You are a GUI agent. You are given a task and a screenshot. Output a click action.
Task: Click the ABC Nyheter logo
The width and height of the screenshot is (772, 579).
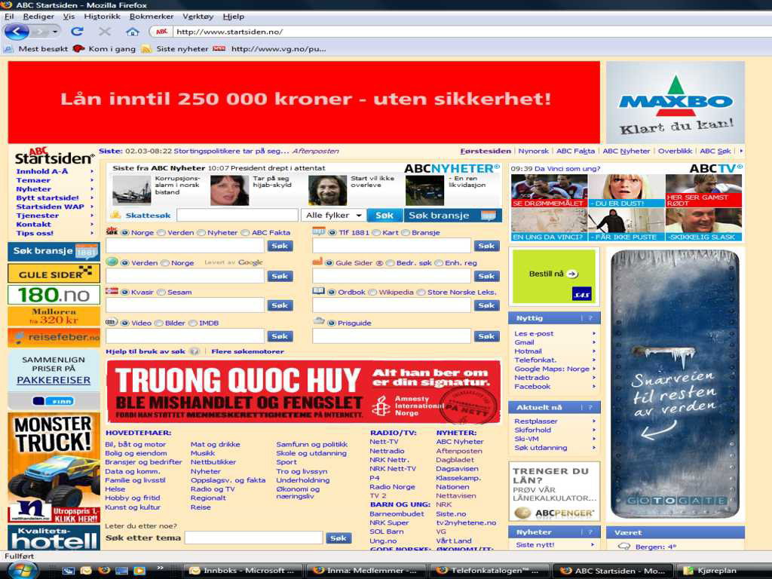(452, 168)
